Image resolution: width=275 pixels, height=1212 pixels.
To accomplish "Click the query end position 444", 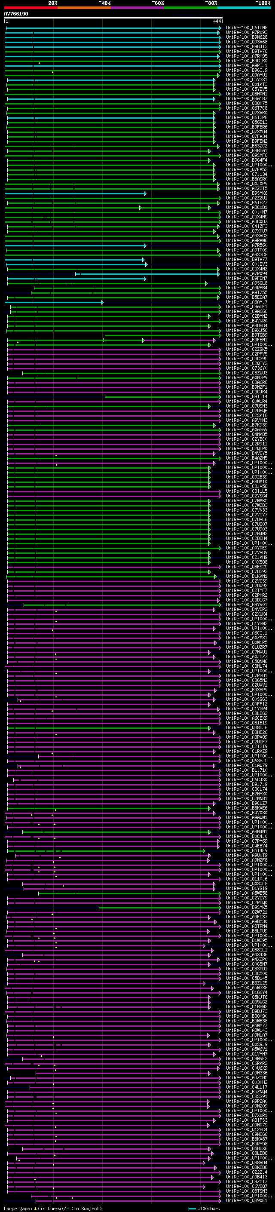I will (217, 21).
